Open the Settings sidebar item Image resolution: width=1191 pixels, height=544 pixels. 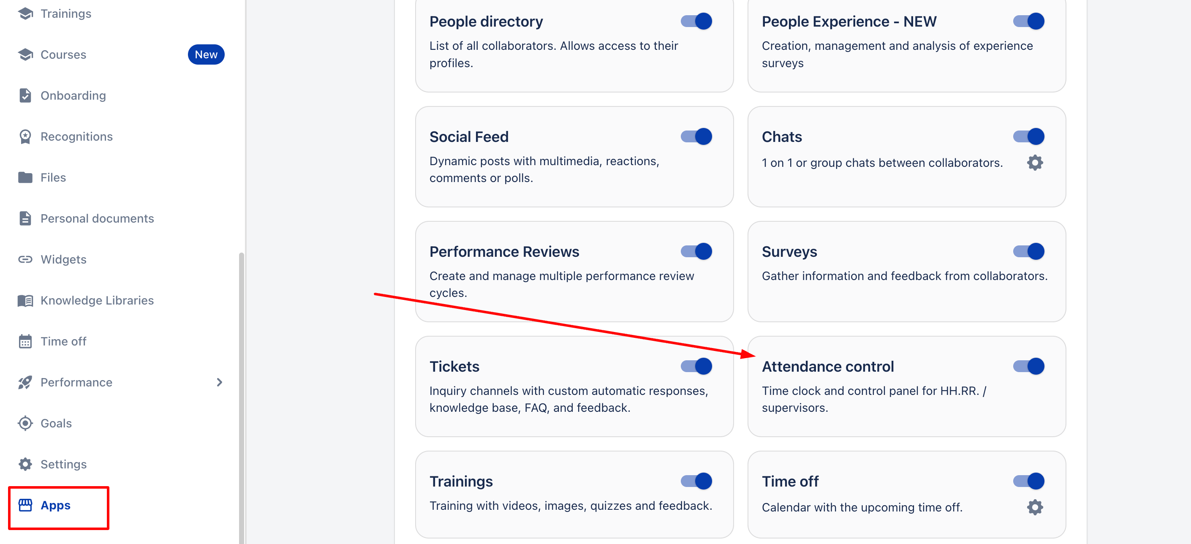63,464
